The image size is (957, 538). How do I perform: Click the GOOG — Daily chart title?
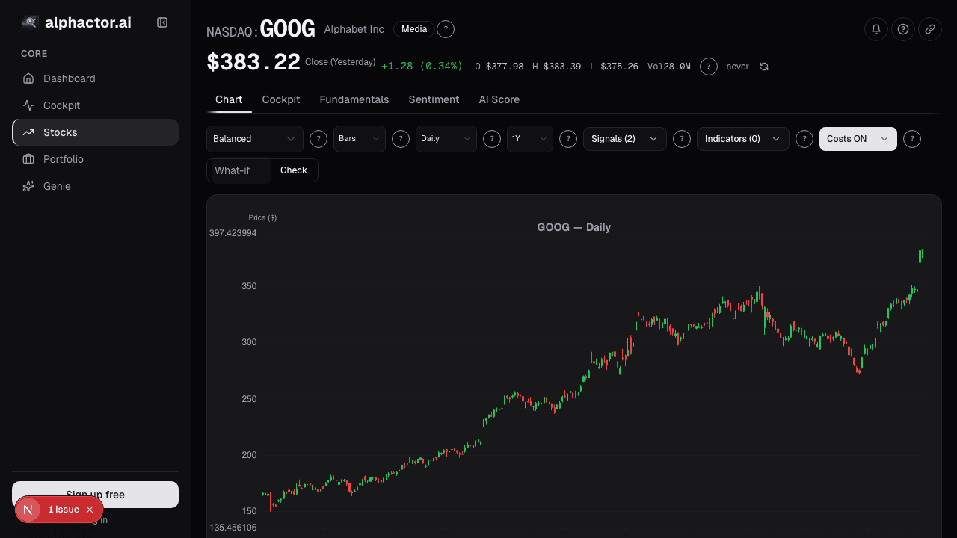pyautogui.click(x=574, y=227)
